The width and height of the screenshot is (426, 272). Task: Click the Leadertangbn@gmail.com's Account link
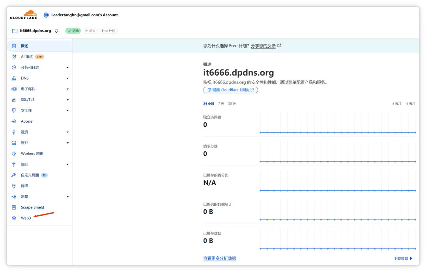[x=84, y=15]
